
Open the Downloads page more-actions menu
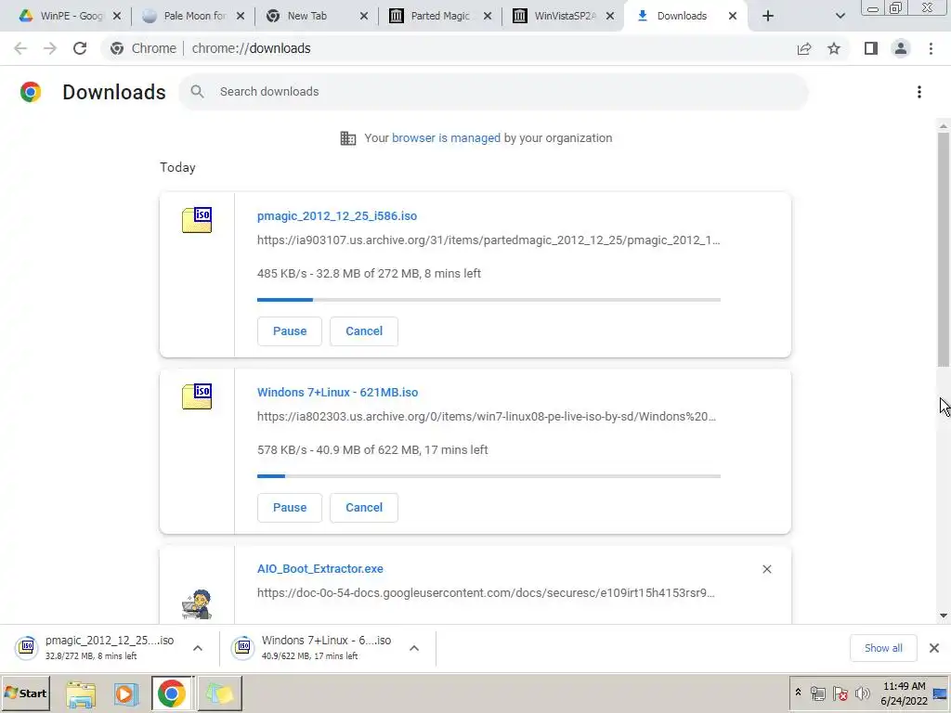919,92
